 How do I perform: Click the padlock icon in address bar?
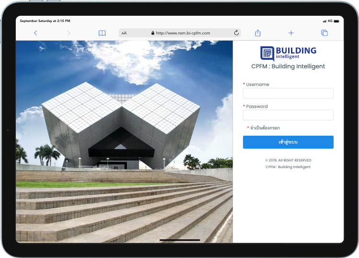153,33
